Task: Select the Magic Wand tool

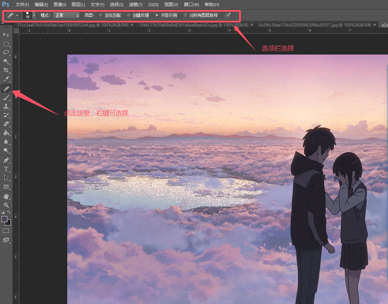Action: pyautogui.click(x=6, y=61)
